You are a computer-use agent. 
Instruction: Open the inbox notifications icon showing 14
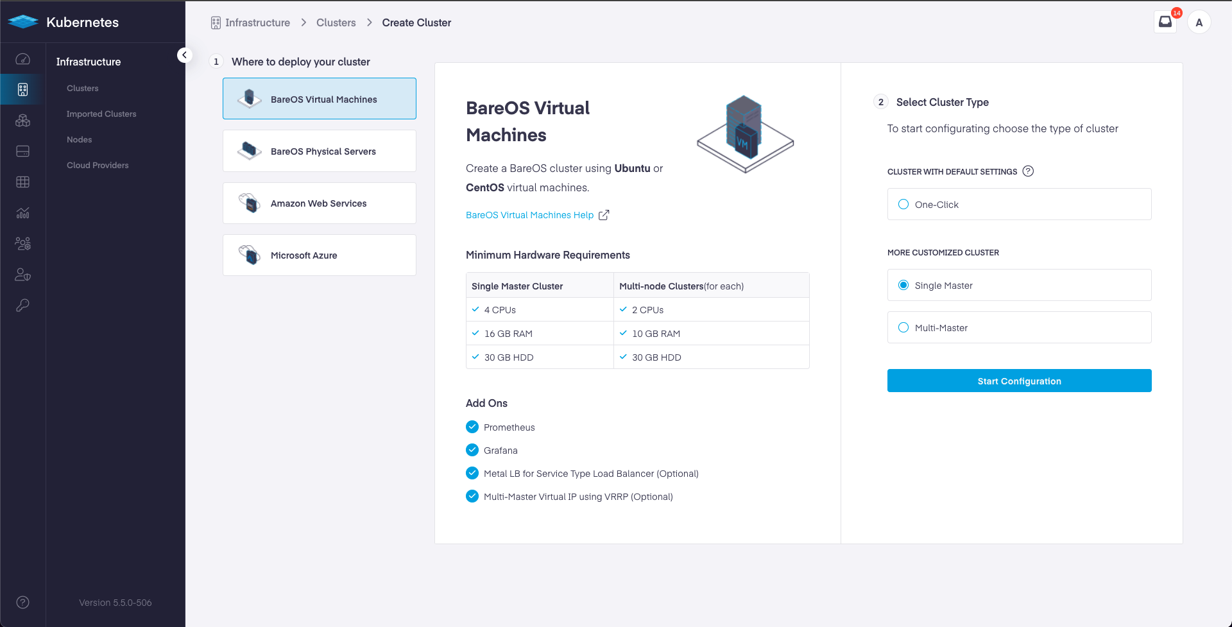click(1165, 22)
